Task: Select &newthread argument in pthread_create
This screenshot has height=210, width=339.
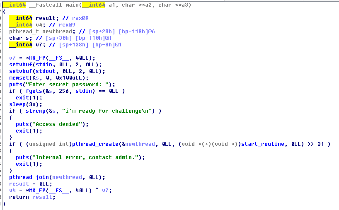Action: (x=138, y=144)
